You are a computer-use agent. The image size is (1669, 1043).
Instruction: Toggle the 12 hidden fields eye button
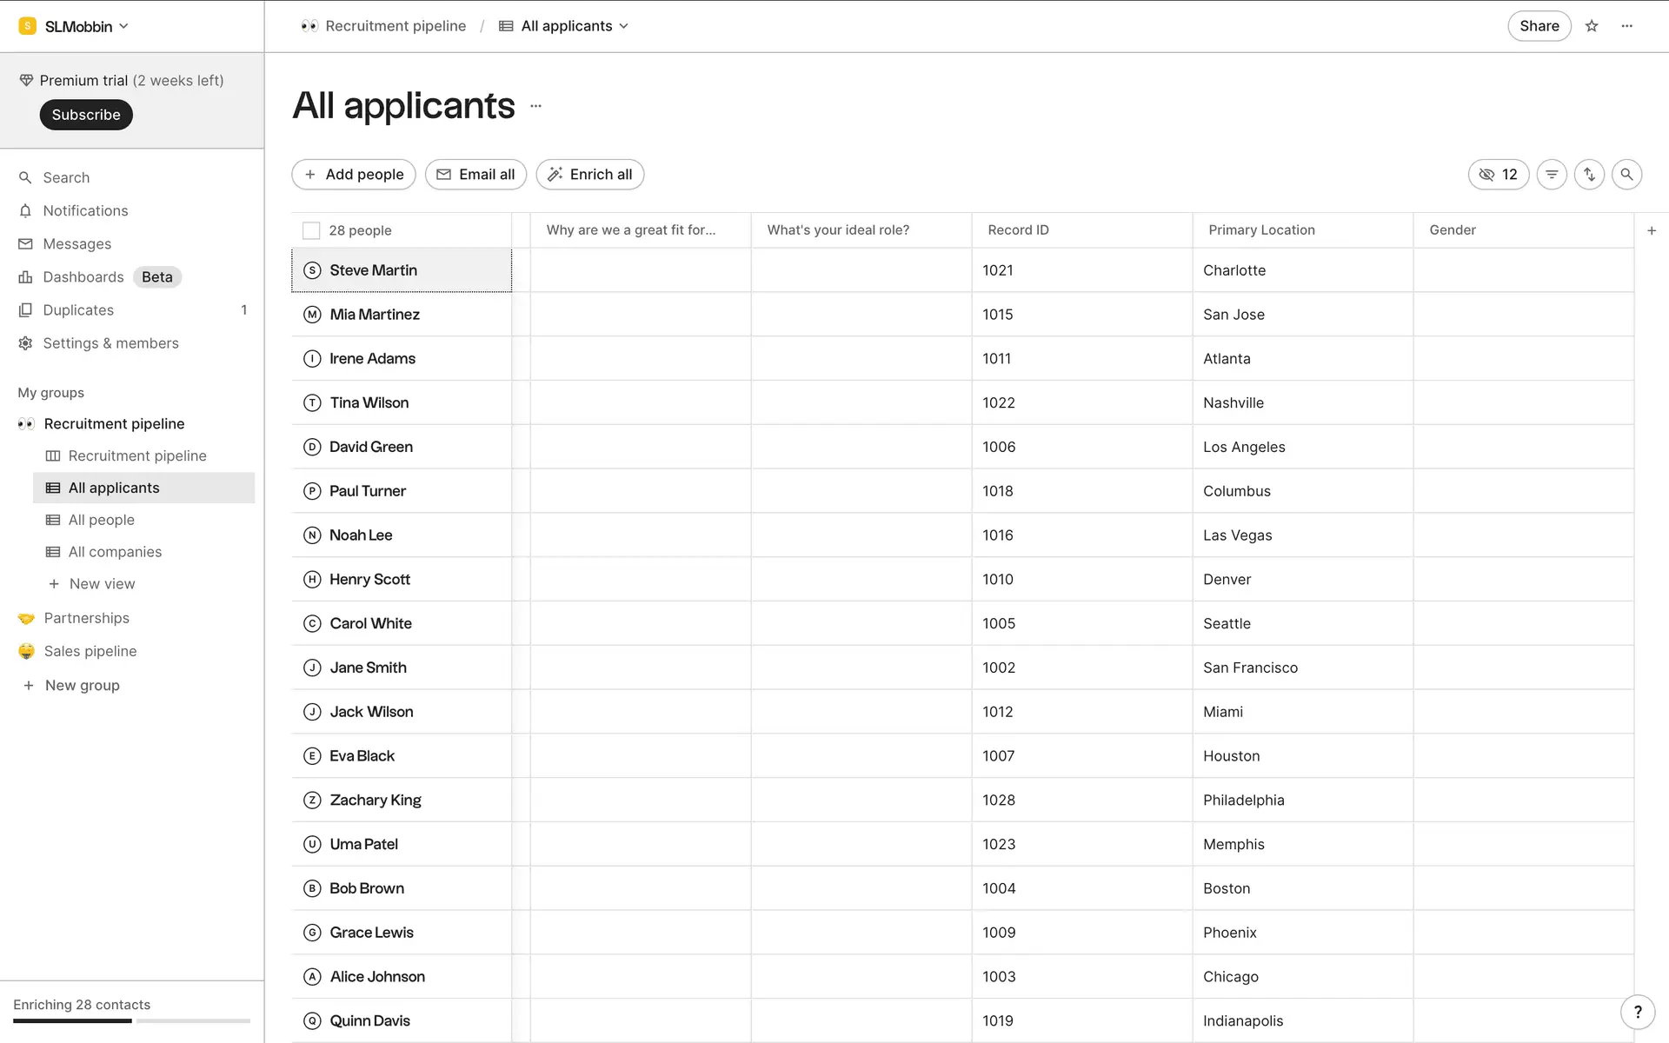[x=1498, y=175]
